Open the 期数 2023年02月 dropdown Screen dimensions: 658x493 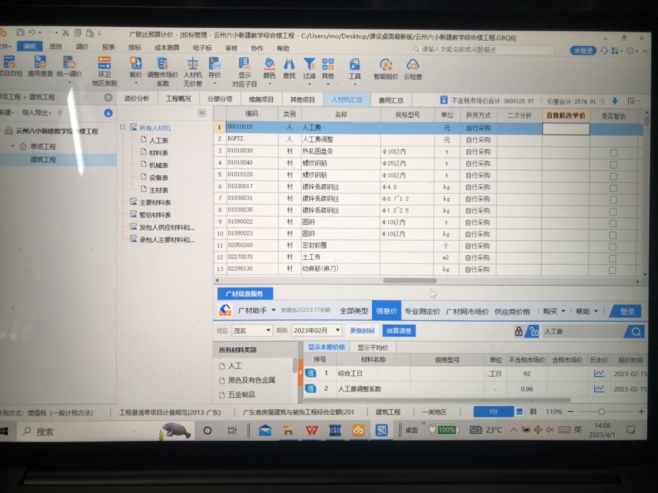(317, 330)
